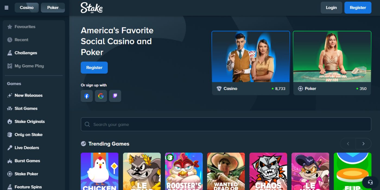
Task: Sign up with the Google icon
Action: (101, 96)
